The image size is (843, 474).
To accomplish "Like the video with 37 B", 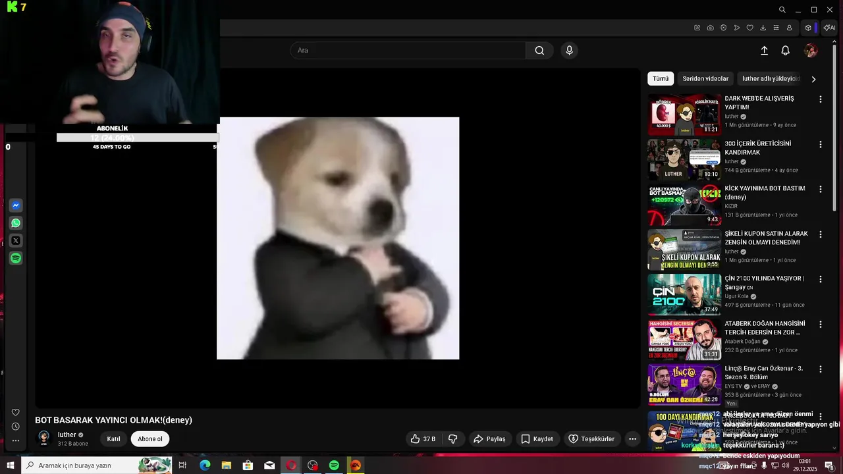I will pyautogui.click(x=423, y=439).
